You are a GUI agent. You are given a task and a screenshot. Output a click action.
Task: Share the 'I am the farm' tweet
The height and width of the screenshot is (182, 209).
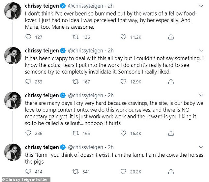pos(170,171)
